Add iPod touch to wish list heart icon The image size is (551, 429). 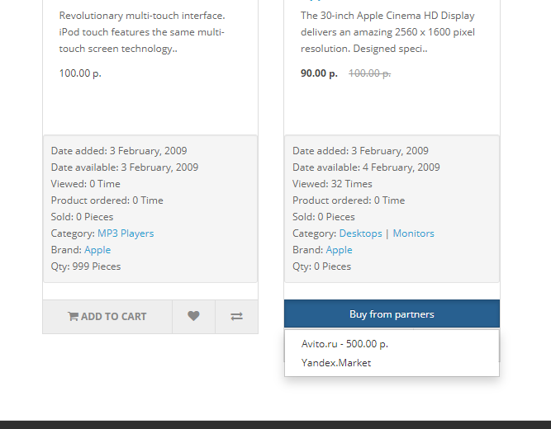(x=193, y=316)
